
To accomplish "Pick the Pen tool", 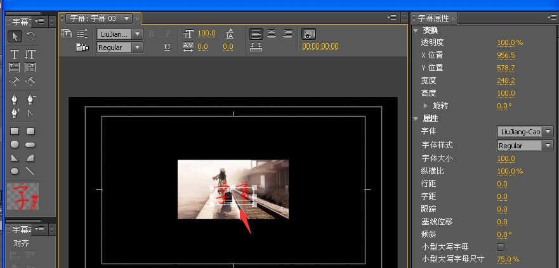I will click(14, 99).
